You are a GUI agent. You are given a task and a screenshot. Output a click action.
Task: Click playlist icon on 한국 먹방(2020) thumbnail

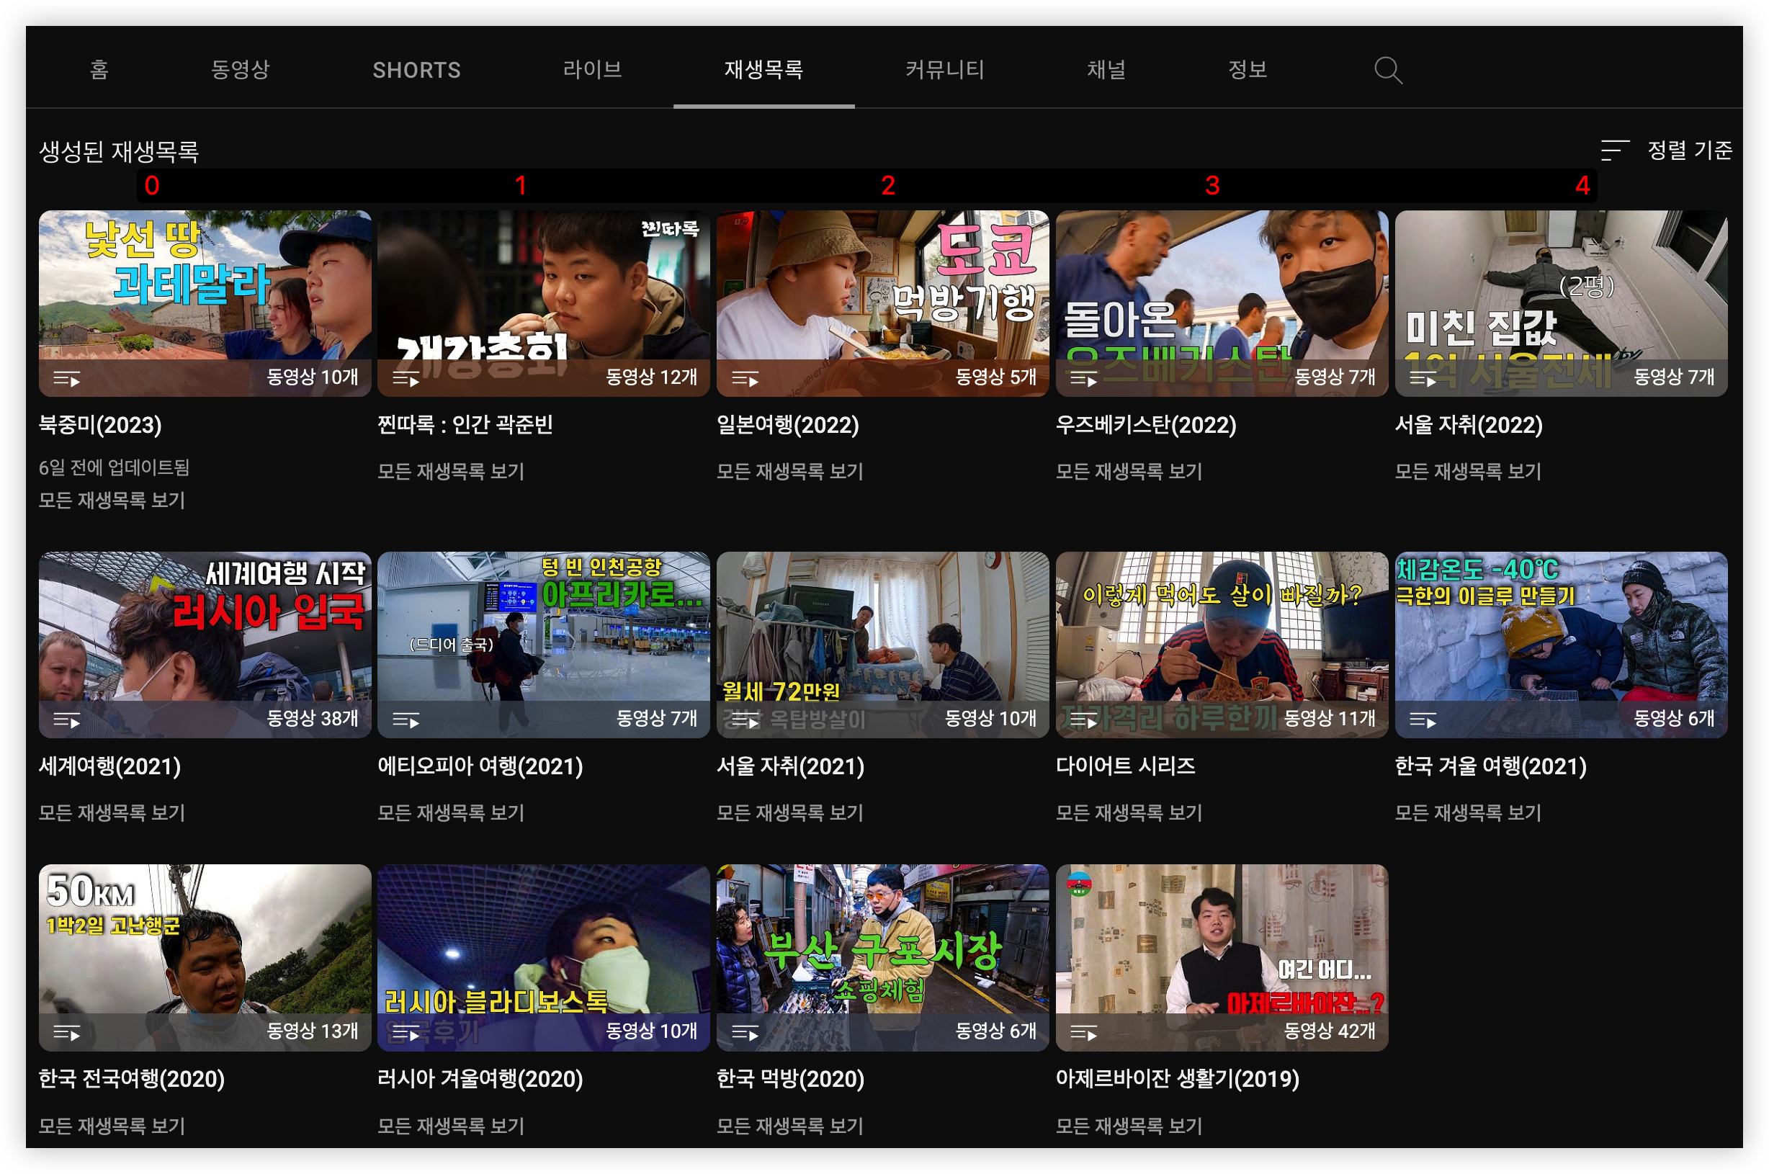pyautogui.click(x=745, y=1034)
